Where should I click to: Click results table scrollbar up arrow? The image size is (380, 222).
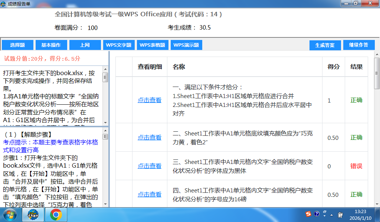coord(377,55)
